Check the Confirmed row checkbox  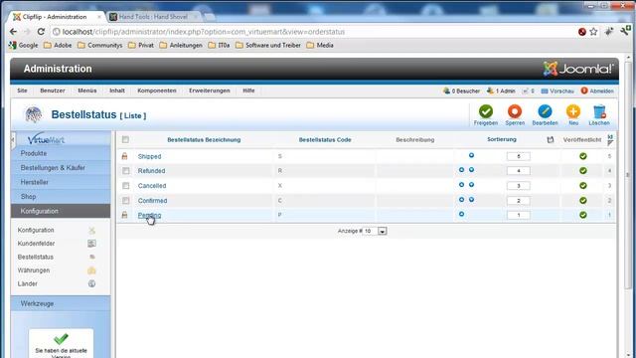click(x=126, y=201)
